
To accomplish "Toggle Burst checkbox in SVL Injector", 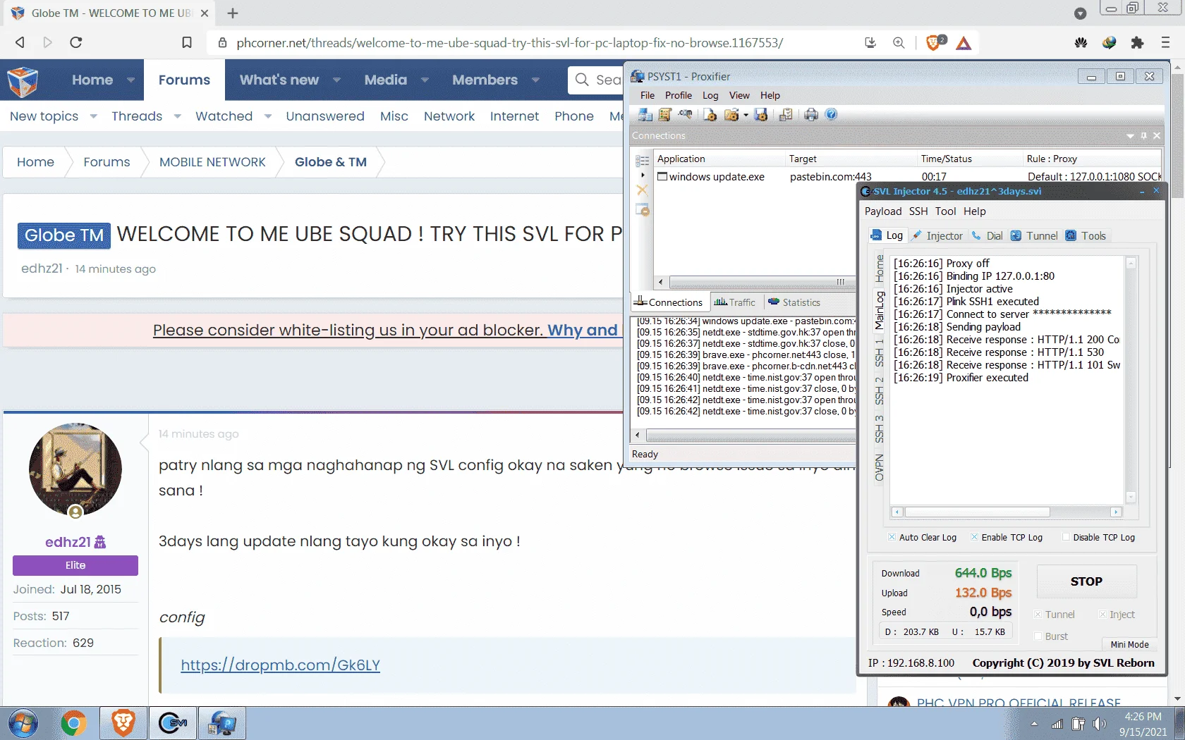I will pos(1038,636).
